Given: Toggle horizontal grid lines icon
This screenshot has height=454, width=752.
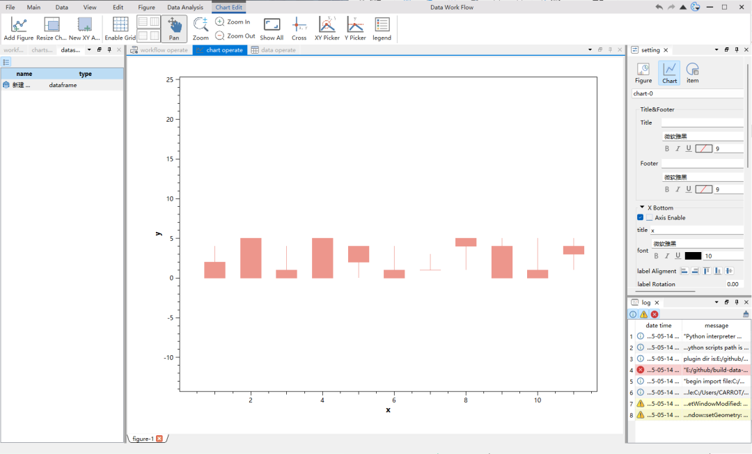Looking at the screenshot, I should click(x=143, y=22).
